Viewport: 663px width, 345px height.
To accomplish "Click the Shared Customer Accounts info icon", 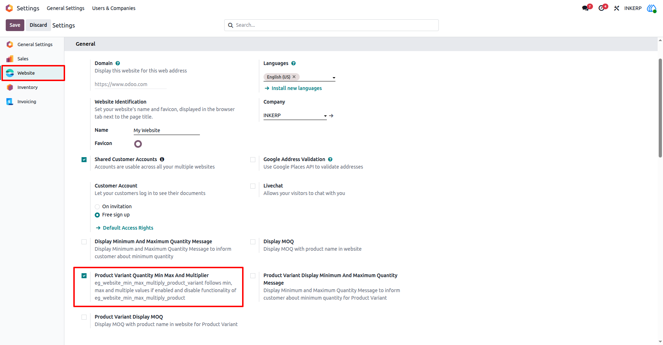I will pyautogui.click(x=162, y=159).
